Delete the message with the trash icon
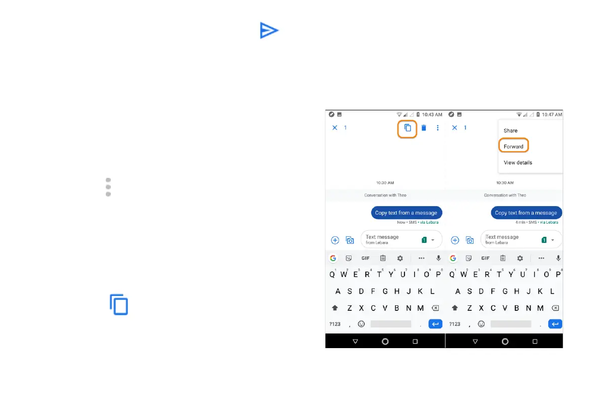Image resolution: width=600 pixels, height=400 pixels. tap(424, 128)
